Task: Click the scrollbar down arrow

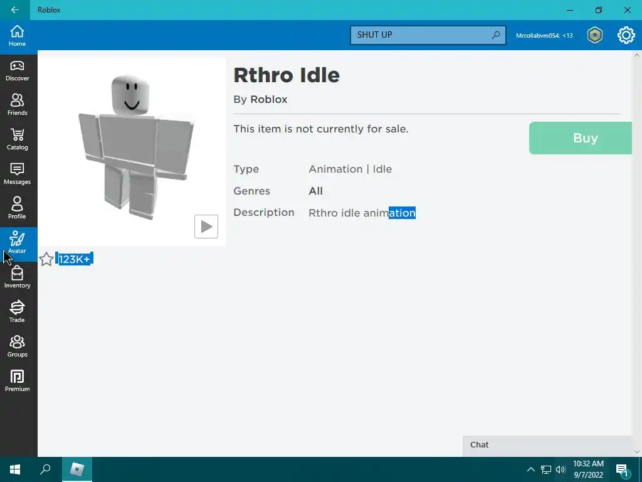Action: coord(637,452)
